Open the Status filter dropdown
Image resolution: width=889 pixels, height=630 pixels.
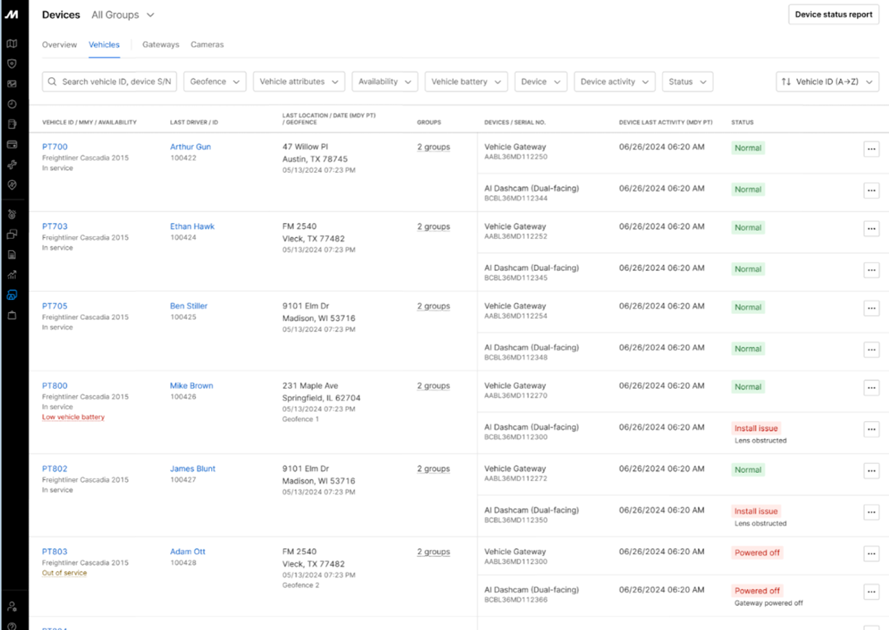687,82
